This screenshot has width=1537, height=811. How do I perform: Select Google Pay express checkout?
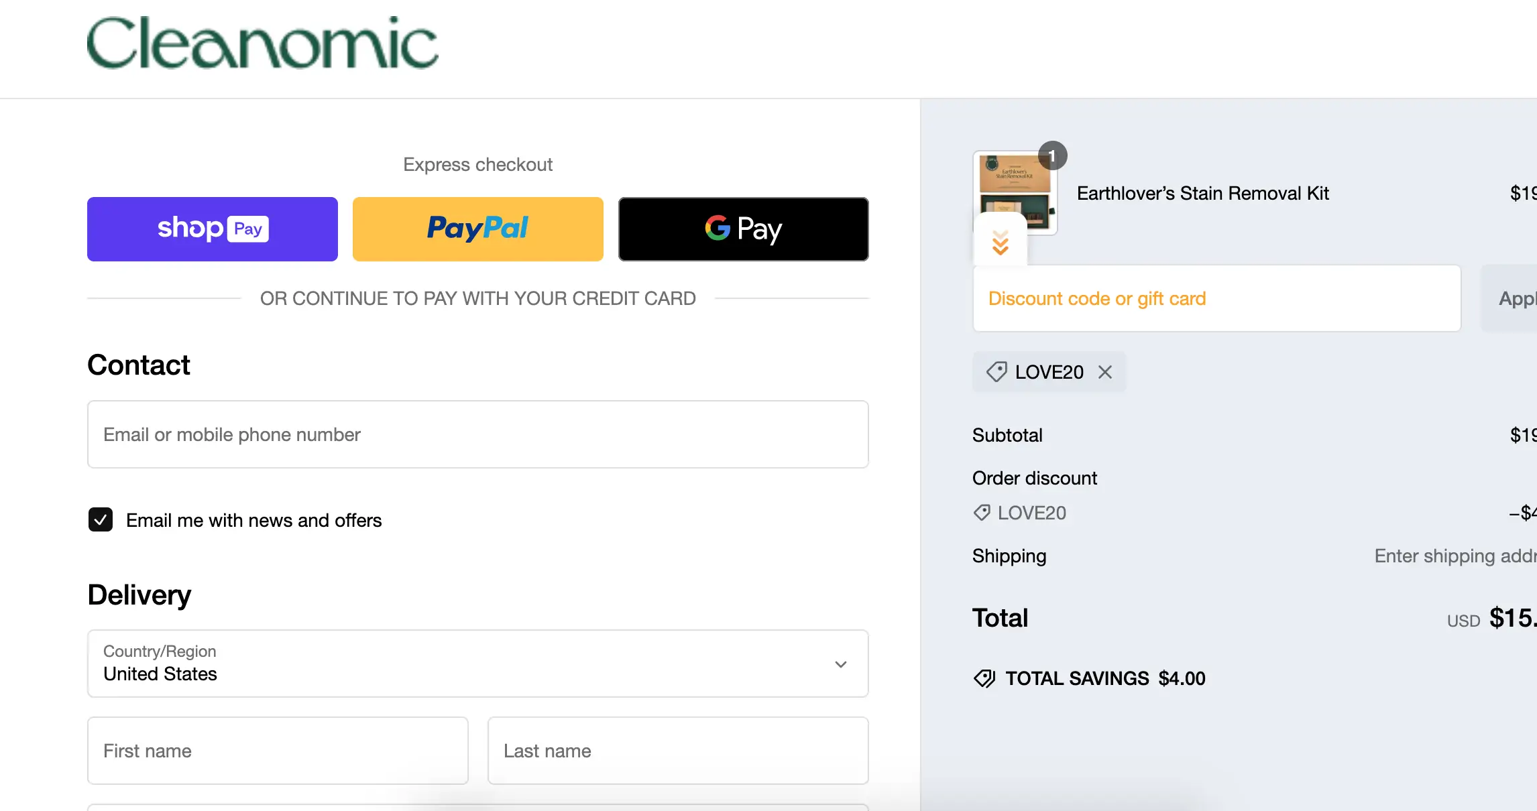pyautogui.click(x=743, y=229)
